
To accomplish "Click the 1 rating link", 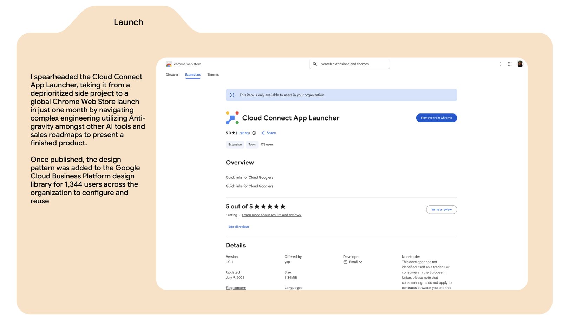I will point(243,133).
